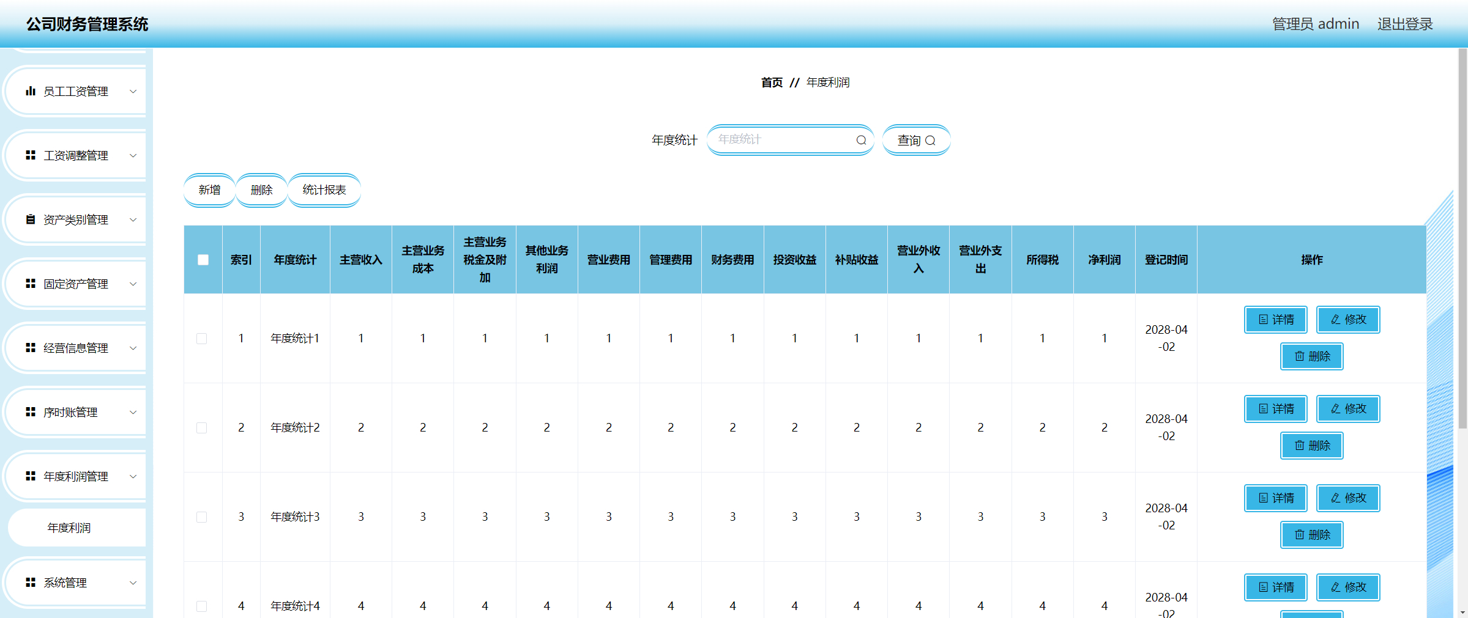Viewport: 1468px width, 618px height.
Task: Click 修改 for 年度统计1
Action: tap(1348, 320)
